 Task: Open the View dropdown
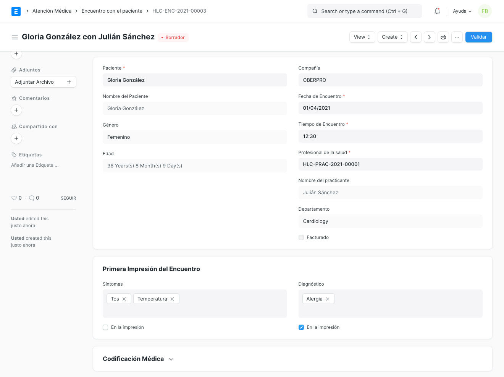click(362, 37)
